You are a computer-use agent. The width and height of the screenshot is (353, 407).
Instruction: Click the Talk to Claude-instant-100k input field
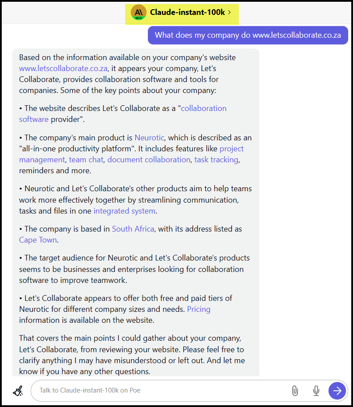click(157, 390)
